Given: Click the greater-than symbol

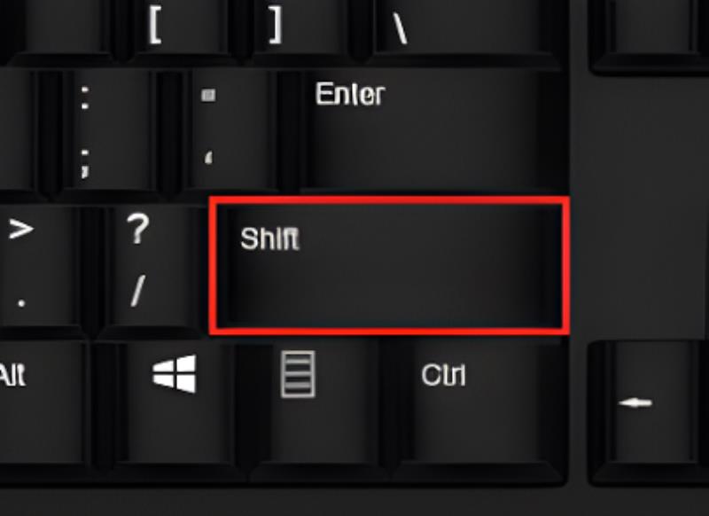Looking at the screenshot, I should tap(20, 229).
